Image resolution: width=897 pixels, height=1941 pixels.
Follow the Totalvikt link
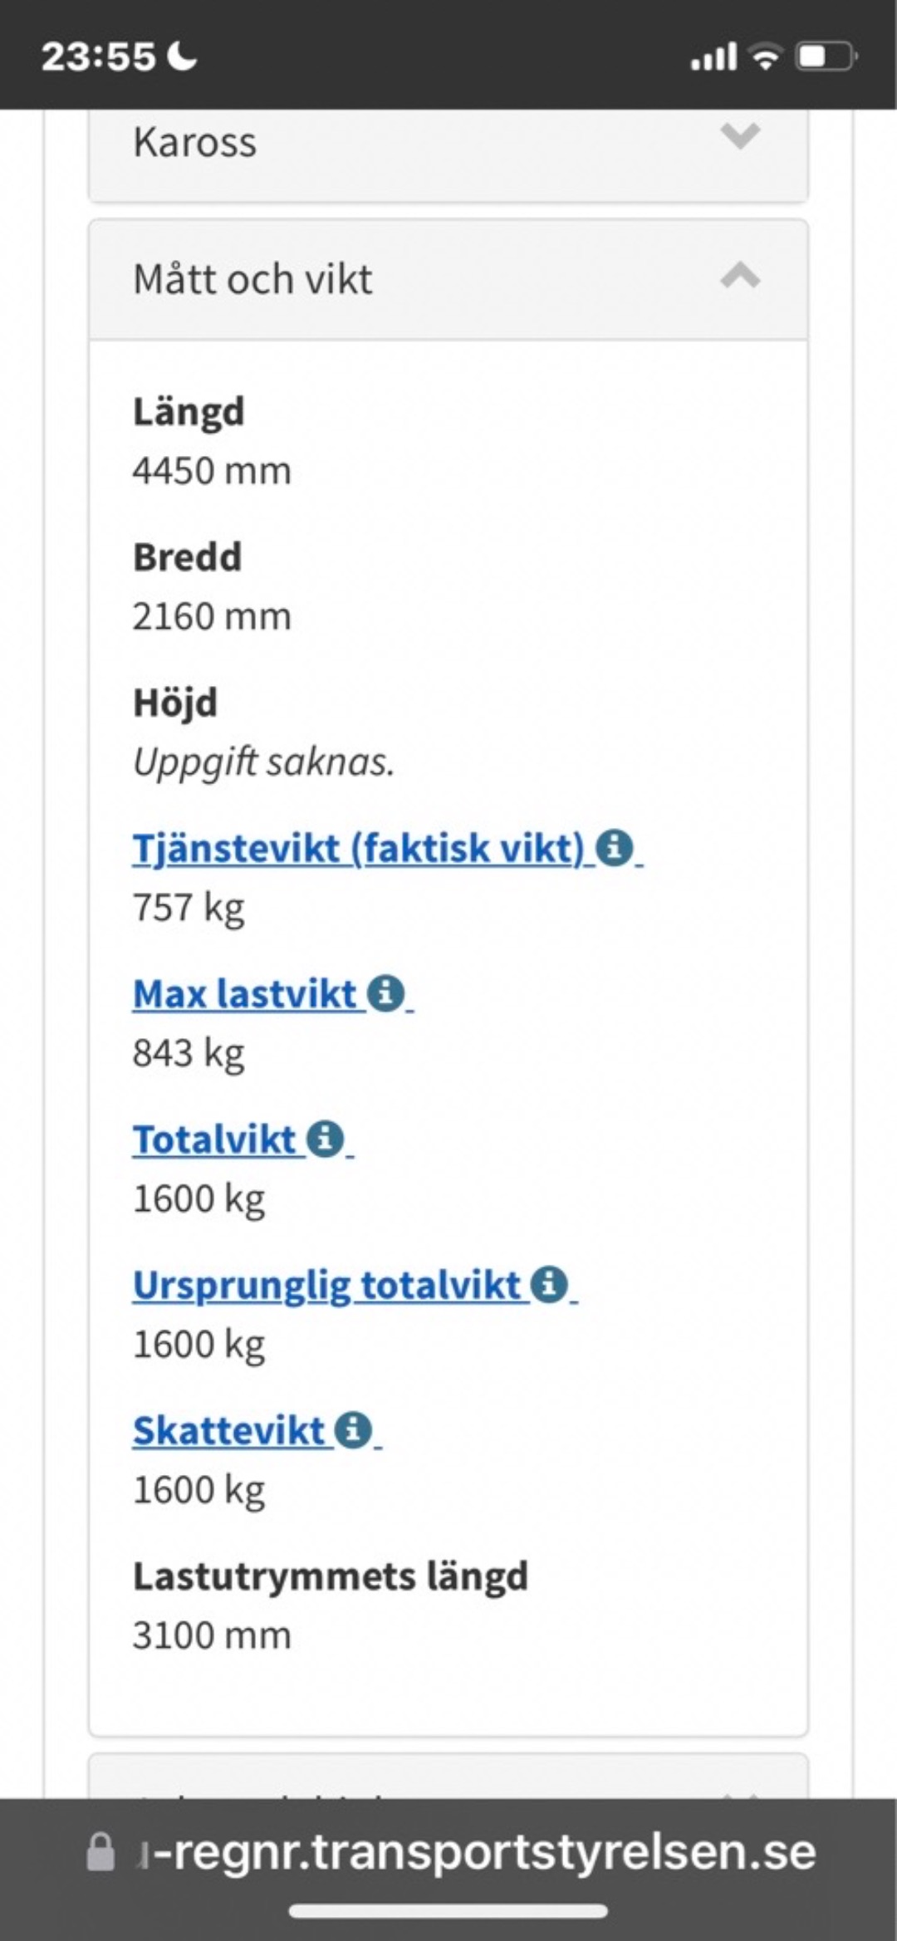(214, 1140)
